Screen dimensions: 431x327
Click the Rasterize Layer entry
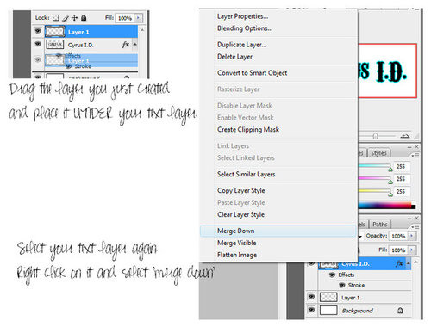click(x=238, y=89)
